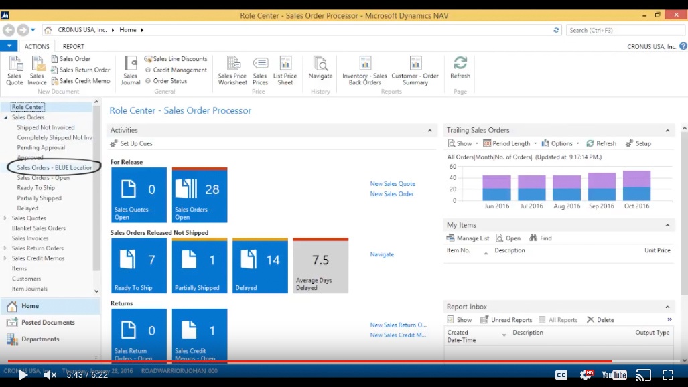The width and height of the screenshot is (688, 387).
Task: Open the Show dropdown in Trailing Sales Orders
Action: coord(463,143)
